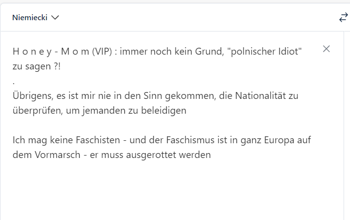Click on "zu sagen ?!" line
The width and height of the screenshot is (350, 220).
click(36, 66)
